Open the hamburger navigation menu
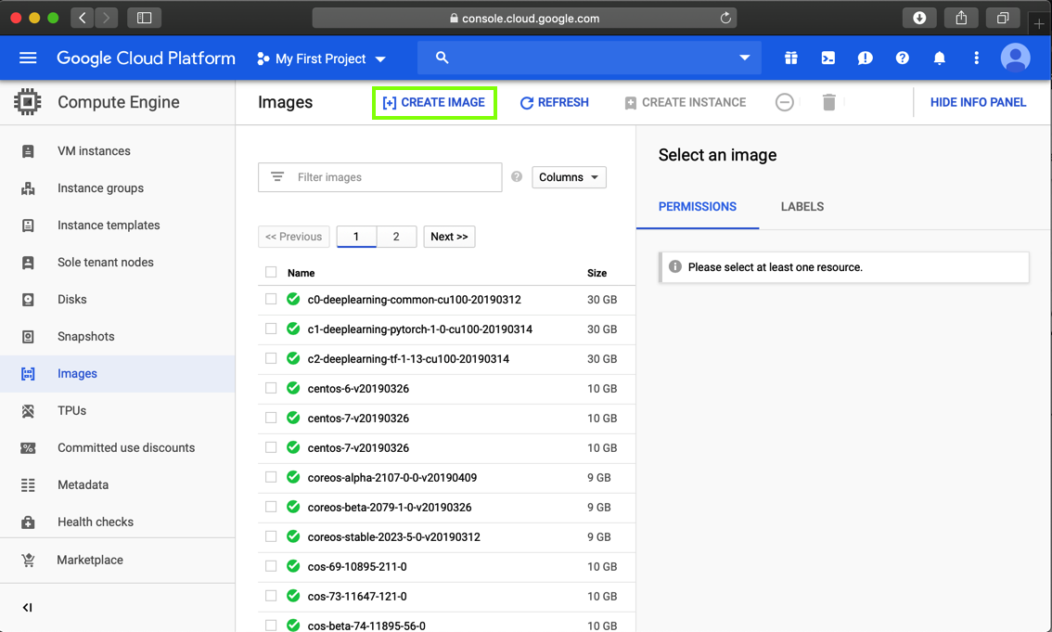 coord(28,58)
